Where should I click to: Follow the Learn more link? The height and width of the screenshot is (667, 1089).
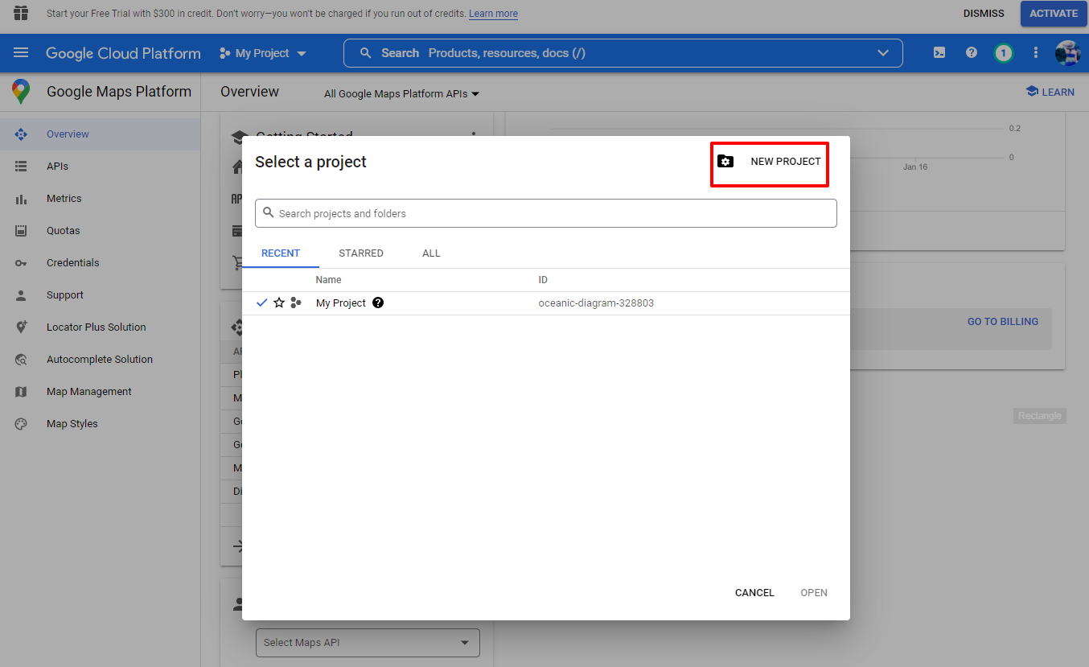tap(493, 14)
